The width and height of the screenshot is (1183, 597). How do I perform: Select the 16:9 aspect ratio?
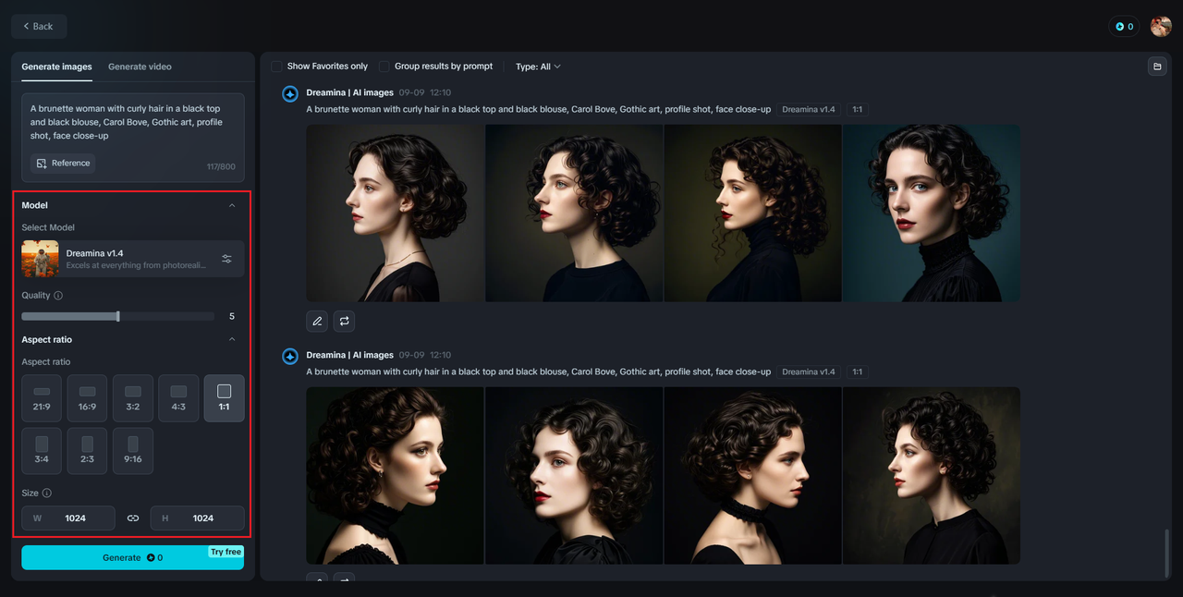[87, 398]
